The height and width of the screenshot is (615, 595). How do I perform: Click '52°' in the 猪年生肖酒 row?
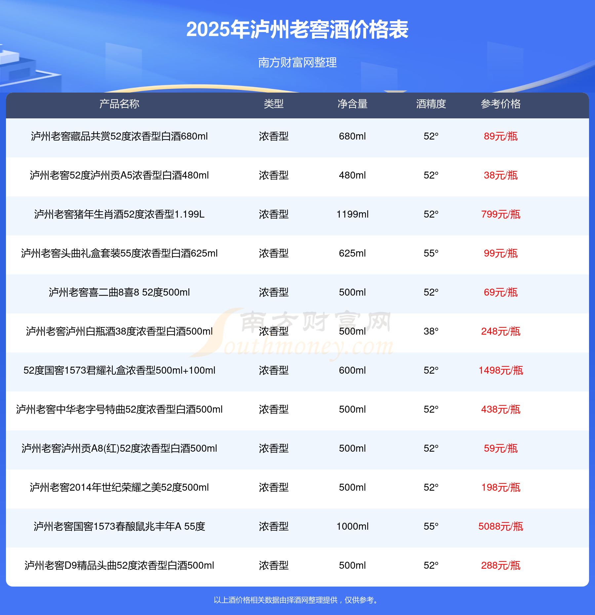(x=431, y=214)
